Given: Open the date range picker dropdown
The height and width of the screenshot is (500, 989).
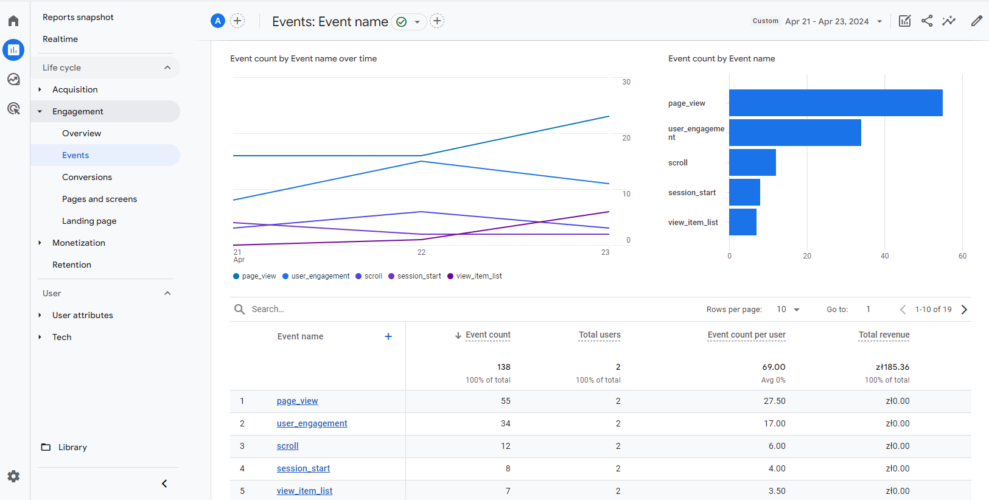Looking at the screenshot, I should point(879,21).
